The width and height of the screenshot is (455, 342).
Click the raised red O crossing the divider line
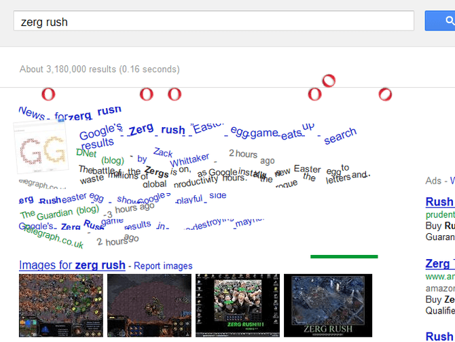(329, 81)
